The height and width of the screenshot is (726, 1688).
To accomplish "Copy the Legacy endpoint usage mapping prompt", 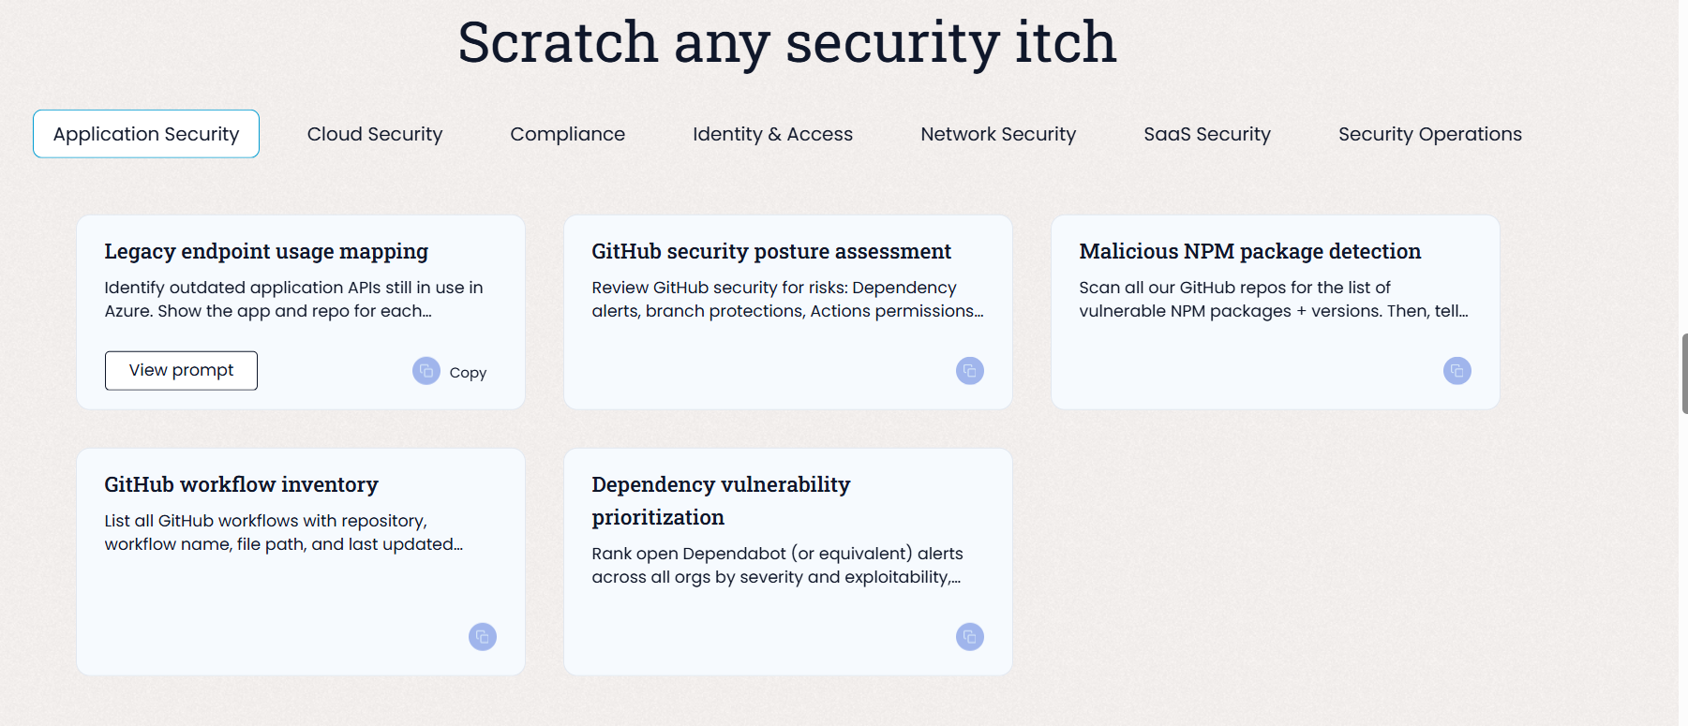I will 426,371.
